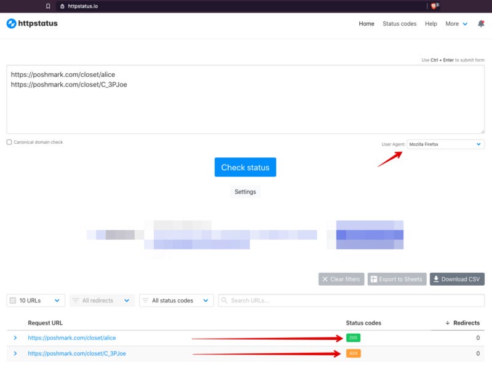This screenshot has height=365, width=492.
Task: Click the redirects count 0 for closet/C_3PJoe
Action: [x=478, y=353]
